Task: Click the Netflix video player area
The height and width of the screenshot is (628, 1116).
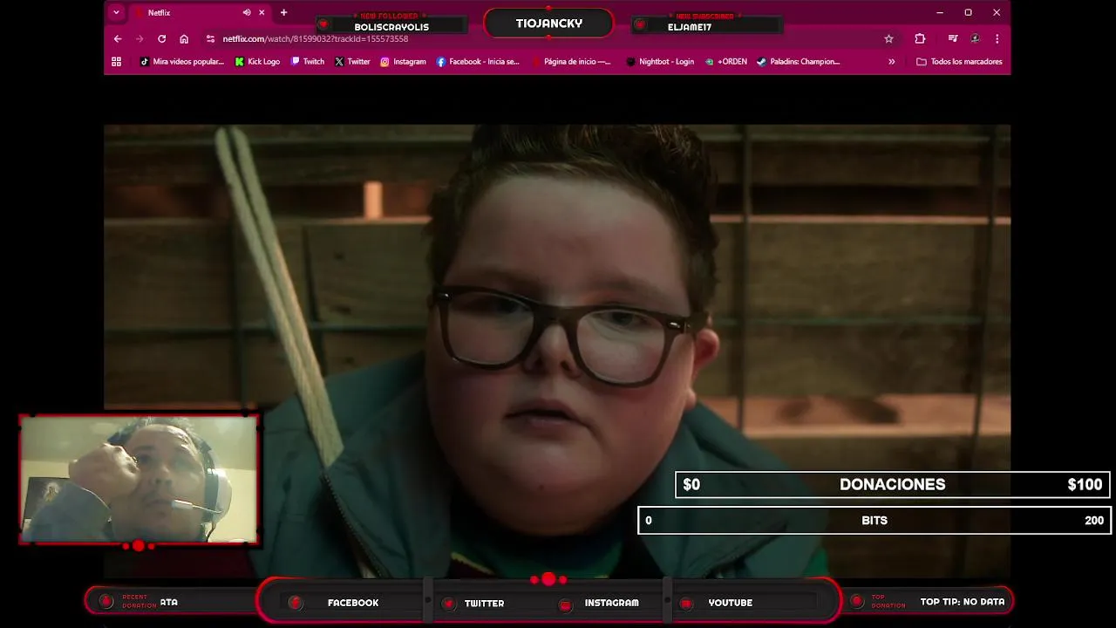Action: click(557, 349)
